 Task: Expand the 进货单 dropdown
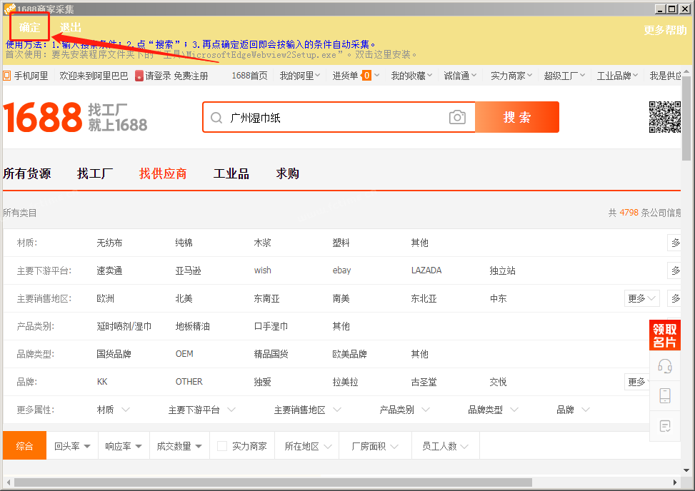pos(356,76)
